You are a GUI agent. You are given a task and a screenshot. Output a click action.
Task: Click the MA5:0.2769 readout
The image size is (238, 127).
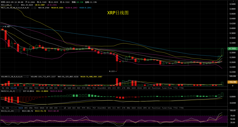44,8
